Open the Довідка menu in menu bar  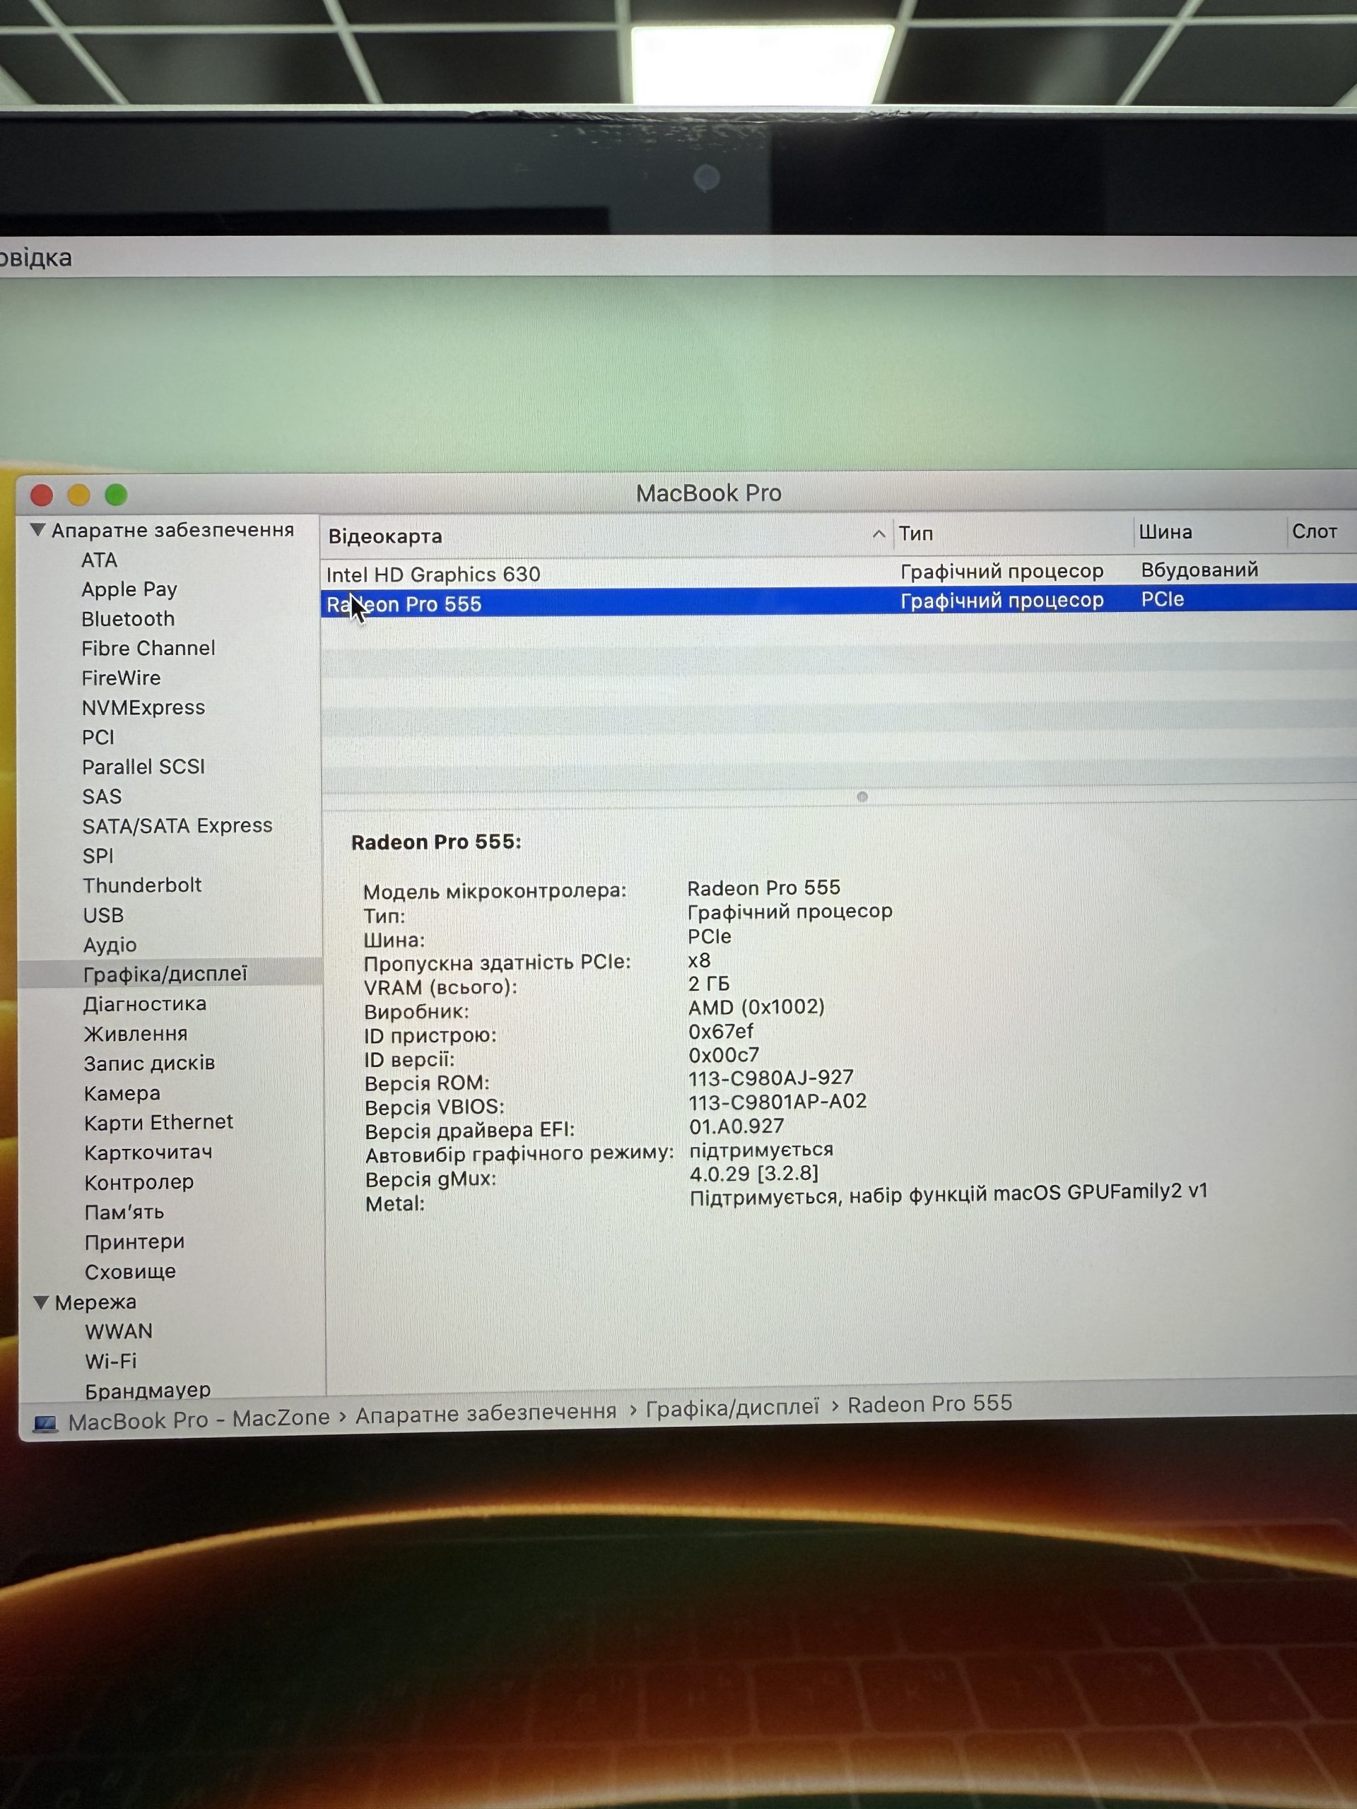(36, 259)
